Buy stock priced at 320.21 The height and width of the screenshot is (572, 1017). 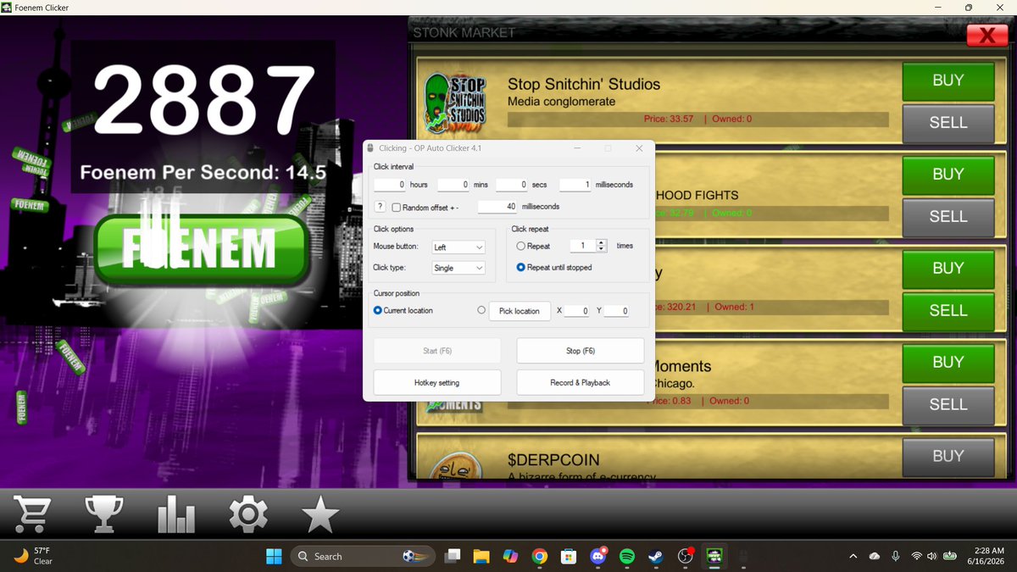[x=948, y=269]
